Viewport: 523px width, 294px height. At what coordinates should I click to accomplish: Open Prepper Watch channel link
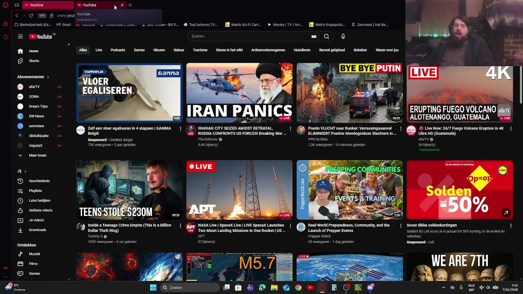tap(320, 236)
